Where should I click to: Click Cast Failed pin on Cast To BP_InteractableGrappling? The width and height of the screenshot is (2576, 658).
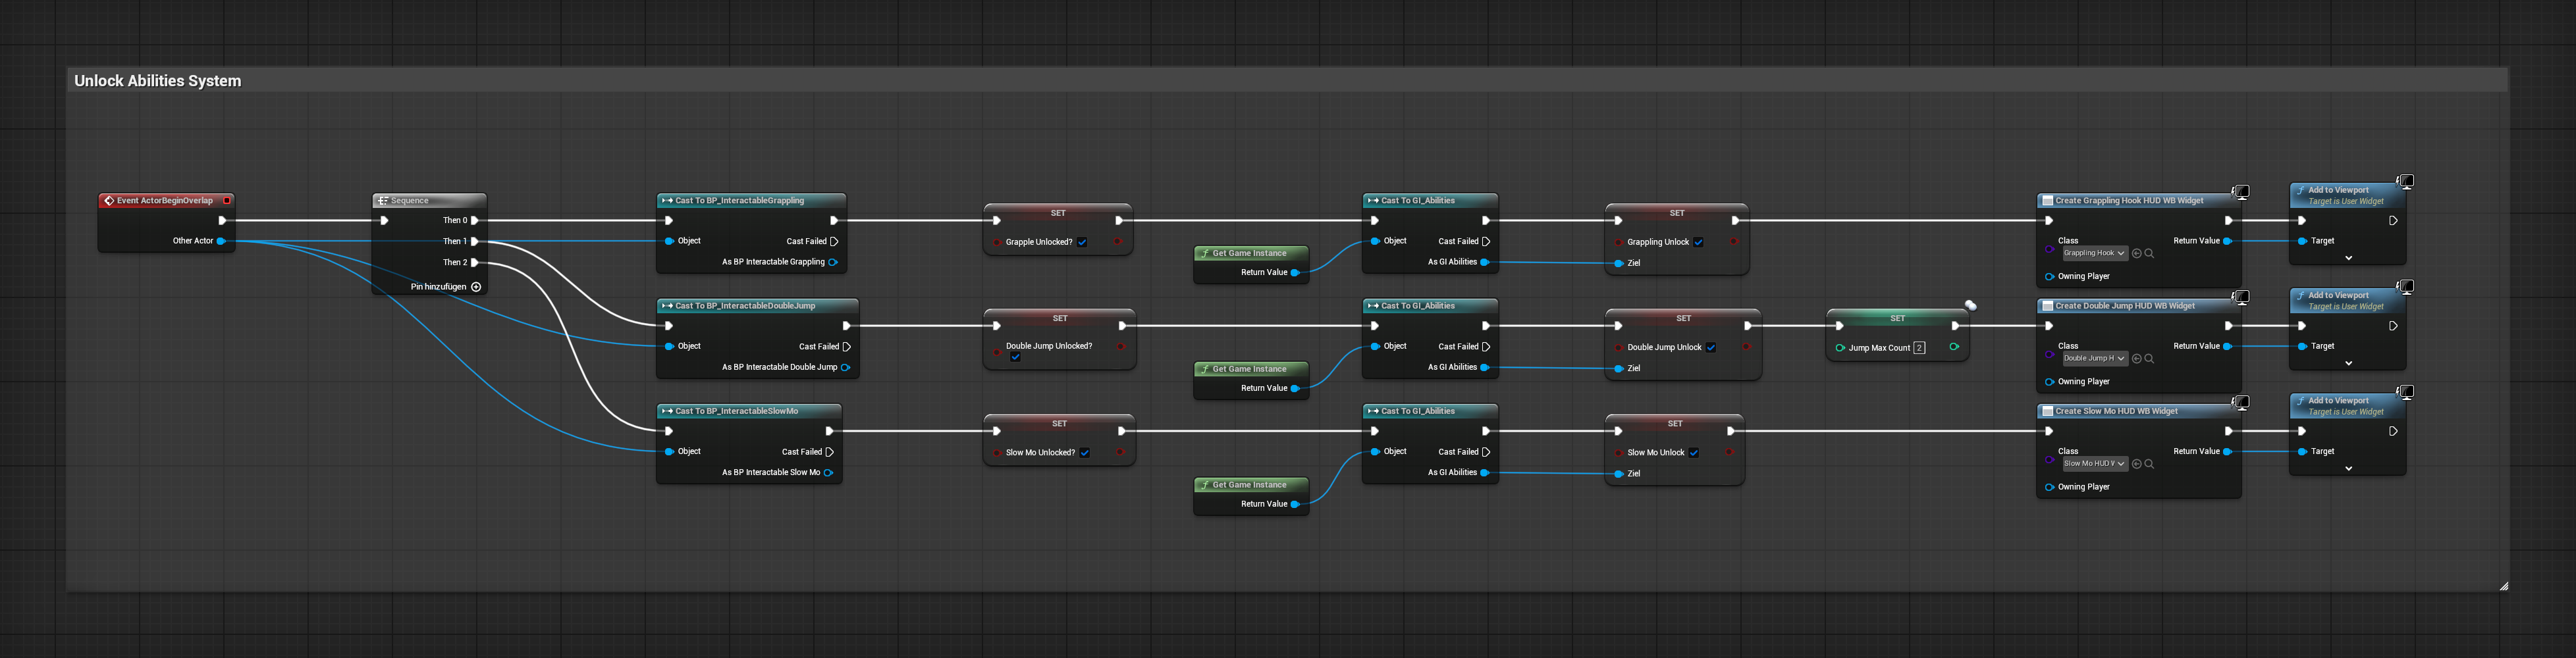point(834,241)
